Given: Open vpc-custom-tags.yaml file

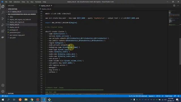Looking at the screenshot, I should tap(17, 35).
